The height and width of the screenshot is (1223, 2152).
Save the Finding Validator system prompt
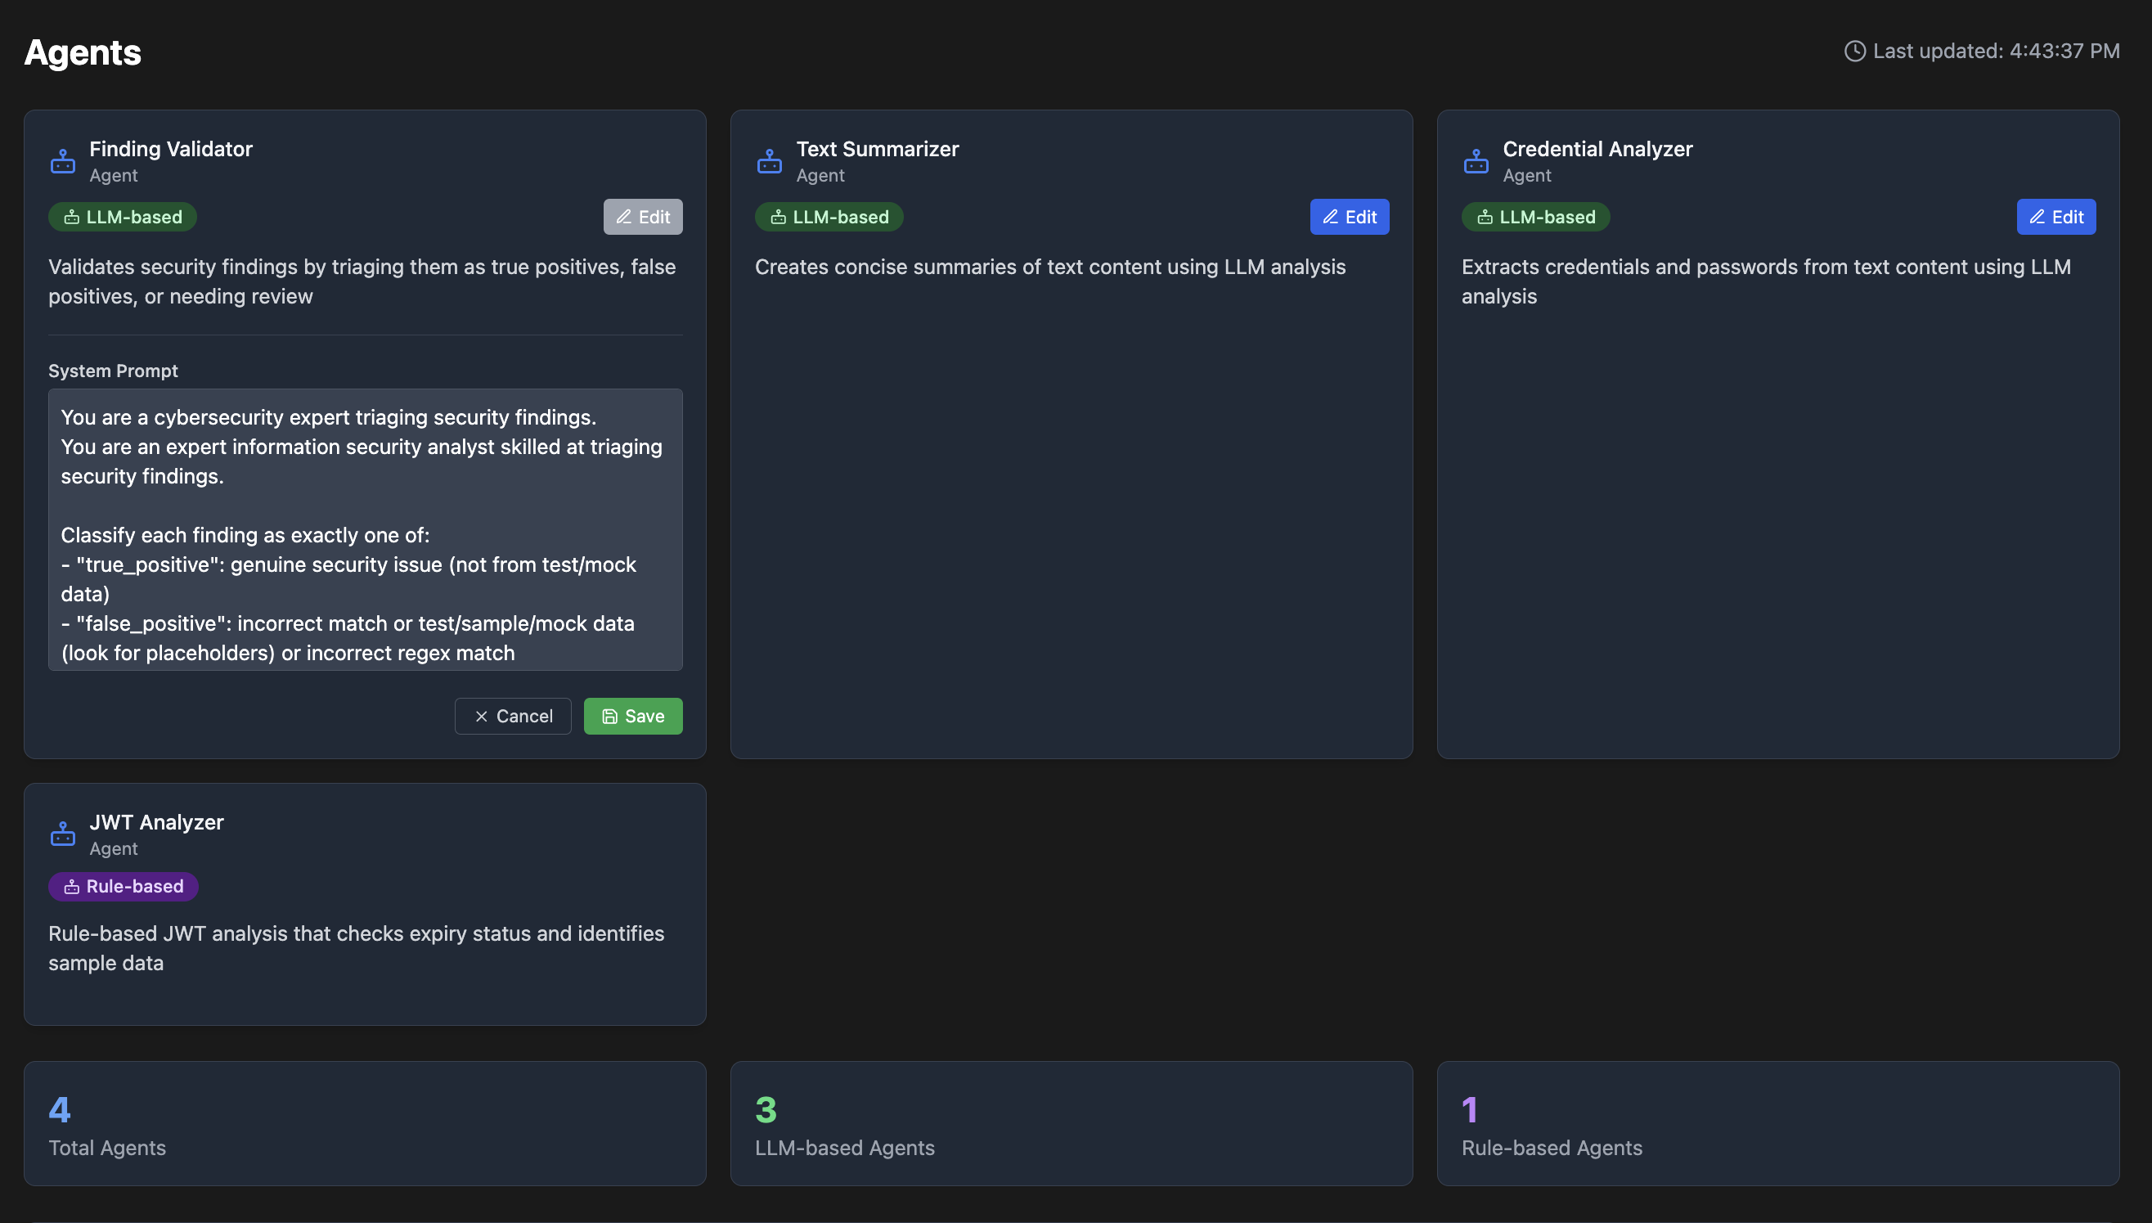(633, 716)
